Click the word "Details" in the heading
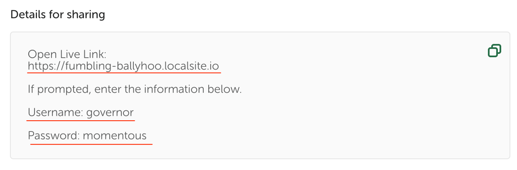This screenshot has height=170, width=517. click(x=25, y=15)
